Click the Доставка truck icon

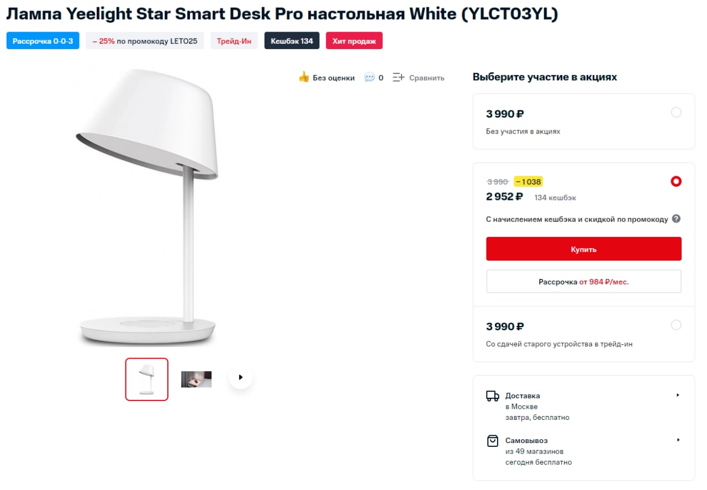[492, 396]
